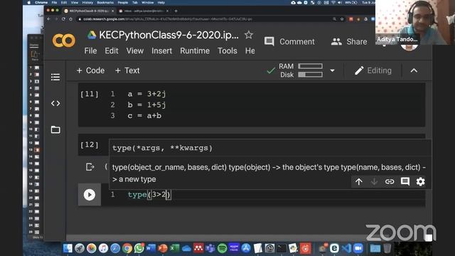Add a new Code cell
Image resolution: width=455 pixels, height=256 pixels.
90,70
